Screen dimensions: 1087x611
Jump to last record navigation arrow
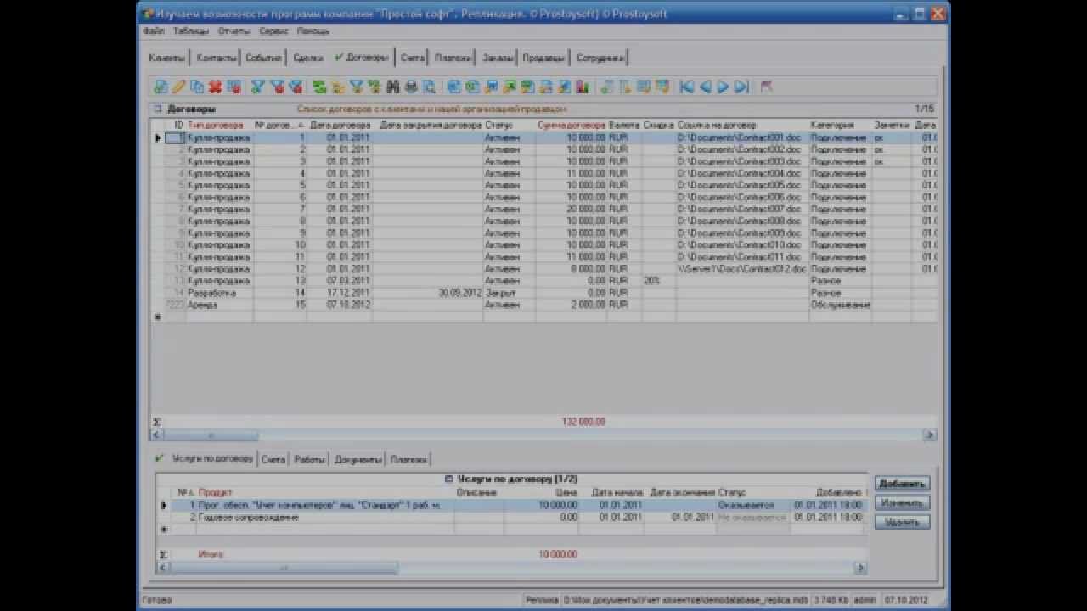pos(741,87)
